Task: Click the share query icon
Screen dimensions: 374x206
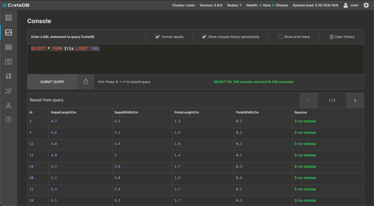Action: coord(86,82)
